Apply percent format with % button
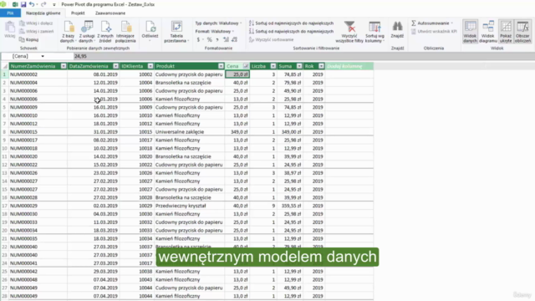The width and height of the screenshot is (535, 301). point(210,39)
